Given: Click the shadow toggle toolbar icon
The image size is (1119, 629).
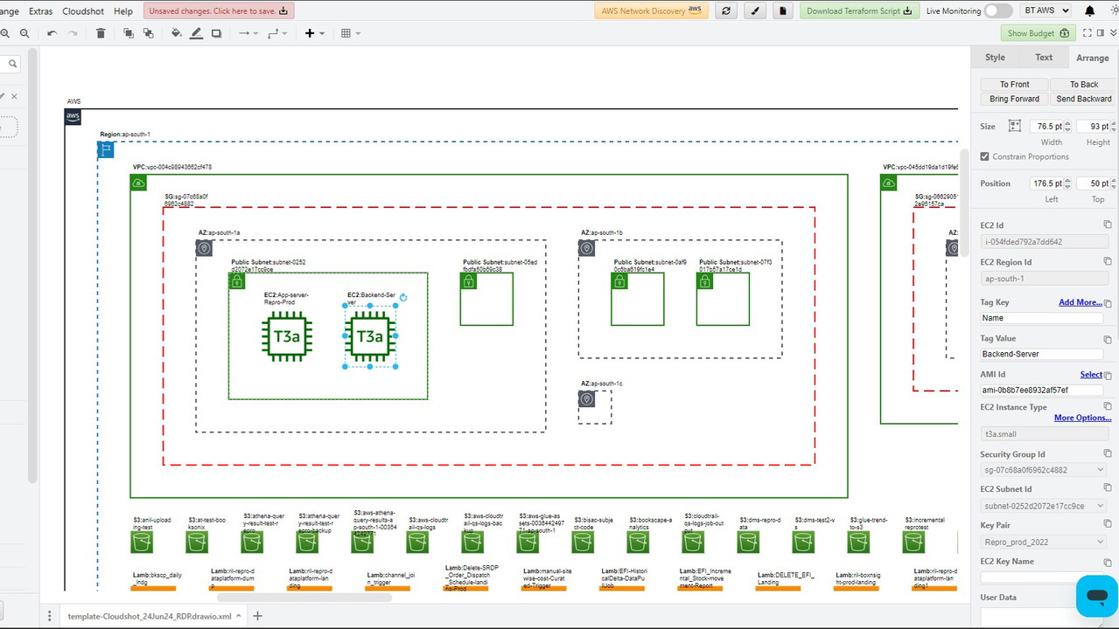Looking at the screenshot, I should (x=216, y=33).
